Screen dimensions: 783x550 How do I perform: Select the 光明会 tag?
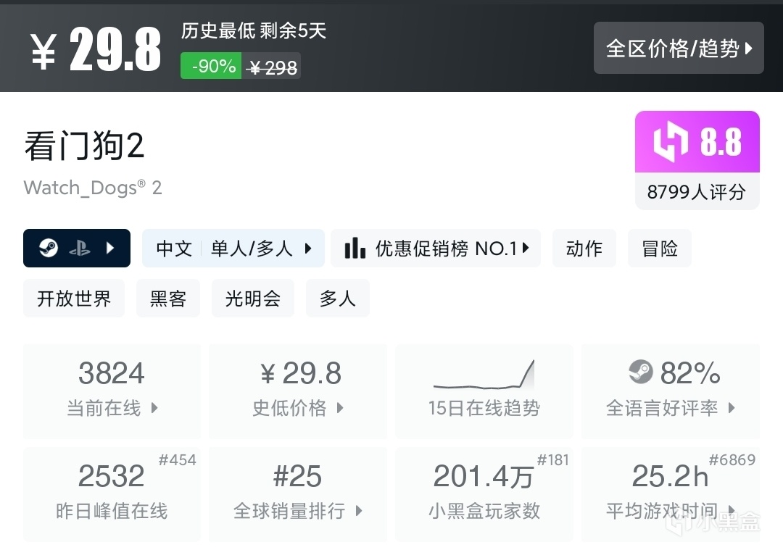pyautogui.click(x=253, y=299)
